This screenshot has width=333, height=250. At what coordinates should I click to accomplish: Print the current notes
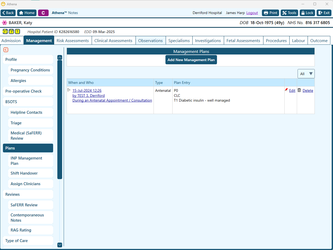coord(270,13)
